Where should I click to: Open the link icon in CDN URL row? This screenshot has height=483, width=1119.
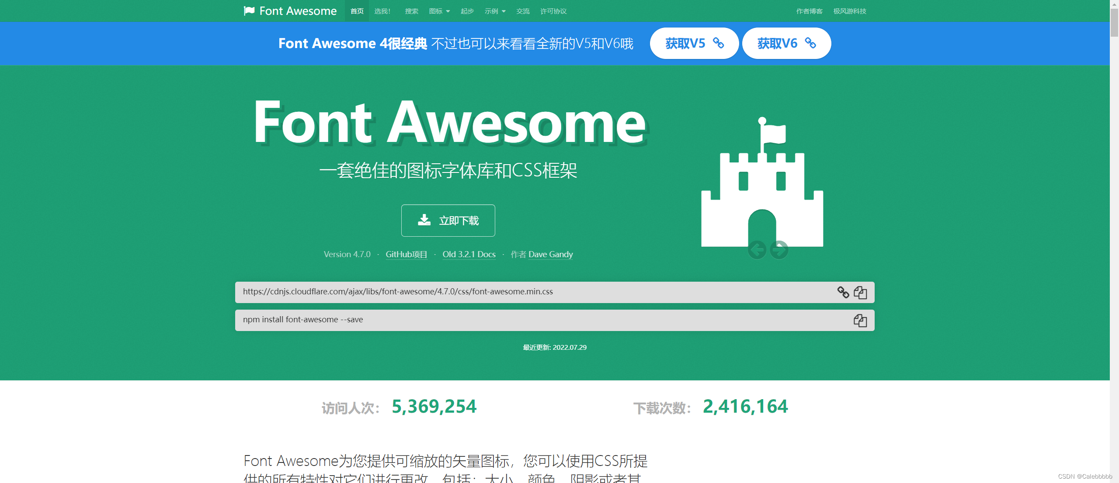click(x=843, y=292)
